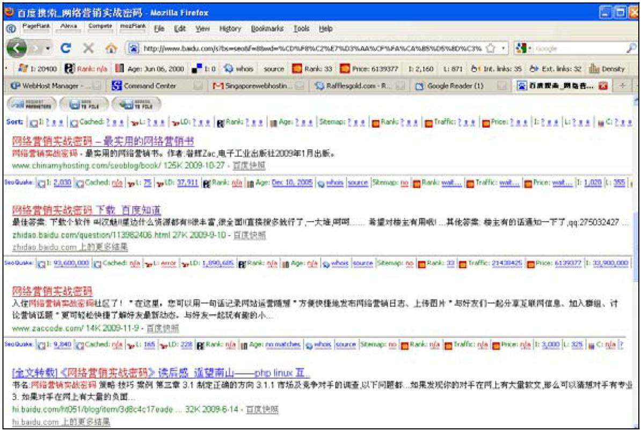Switch to the Command Center tab
The image size is (641, 431).
point(157,86)
